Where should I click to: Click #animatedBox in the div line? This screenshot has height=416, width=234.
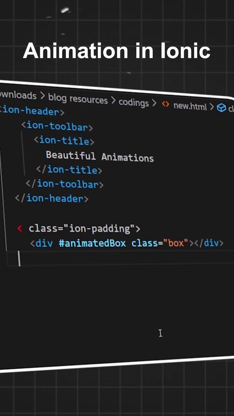click(x=92, y=243)
